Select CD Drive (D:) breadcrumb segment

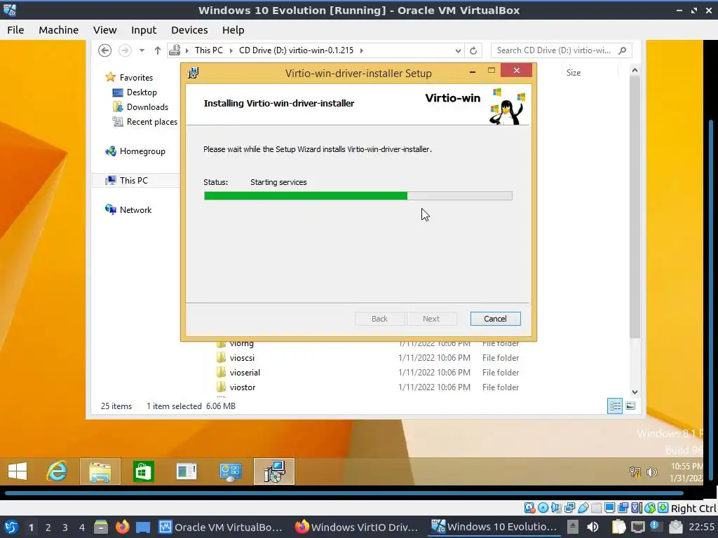coord(297,50)
